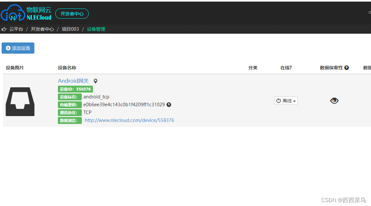Open the Android网关 device name link
Viewport: 371px width, 206px height.
click(x=73, y=81)
